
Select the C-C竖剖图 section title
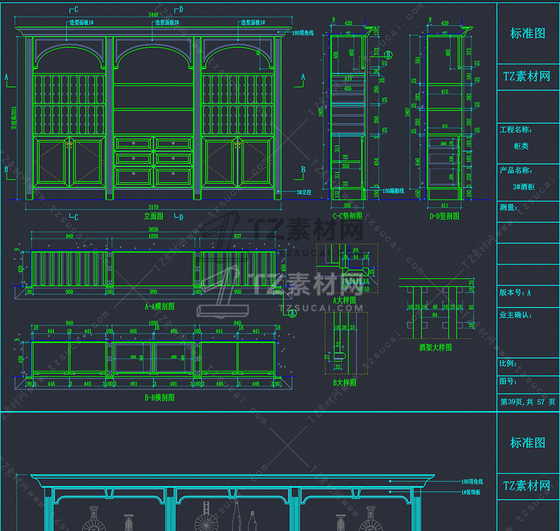point(347,216)
